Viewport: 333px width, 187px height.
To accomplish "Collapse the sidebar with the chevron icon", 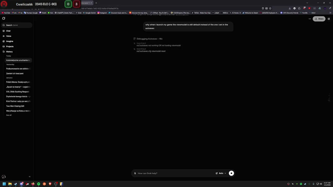I will pyautogui.click(x=30, y=177).
